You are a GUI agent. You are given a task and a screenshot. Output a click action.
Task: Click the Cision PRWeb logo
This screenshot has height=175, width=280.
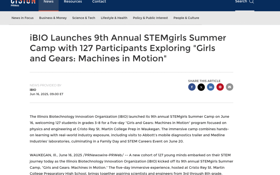[23, 3]
